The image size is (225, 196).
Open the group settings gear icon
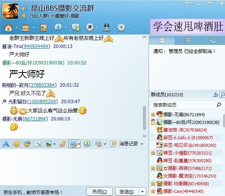[121, 28]
